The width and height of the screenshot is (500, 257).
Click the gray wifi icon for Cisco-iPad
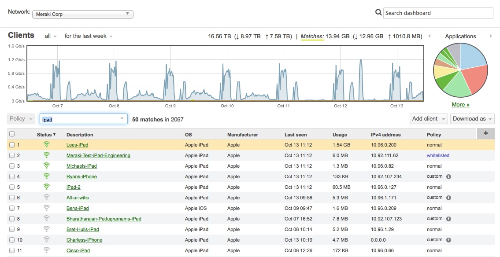point(47,250)
